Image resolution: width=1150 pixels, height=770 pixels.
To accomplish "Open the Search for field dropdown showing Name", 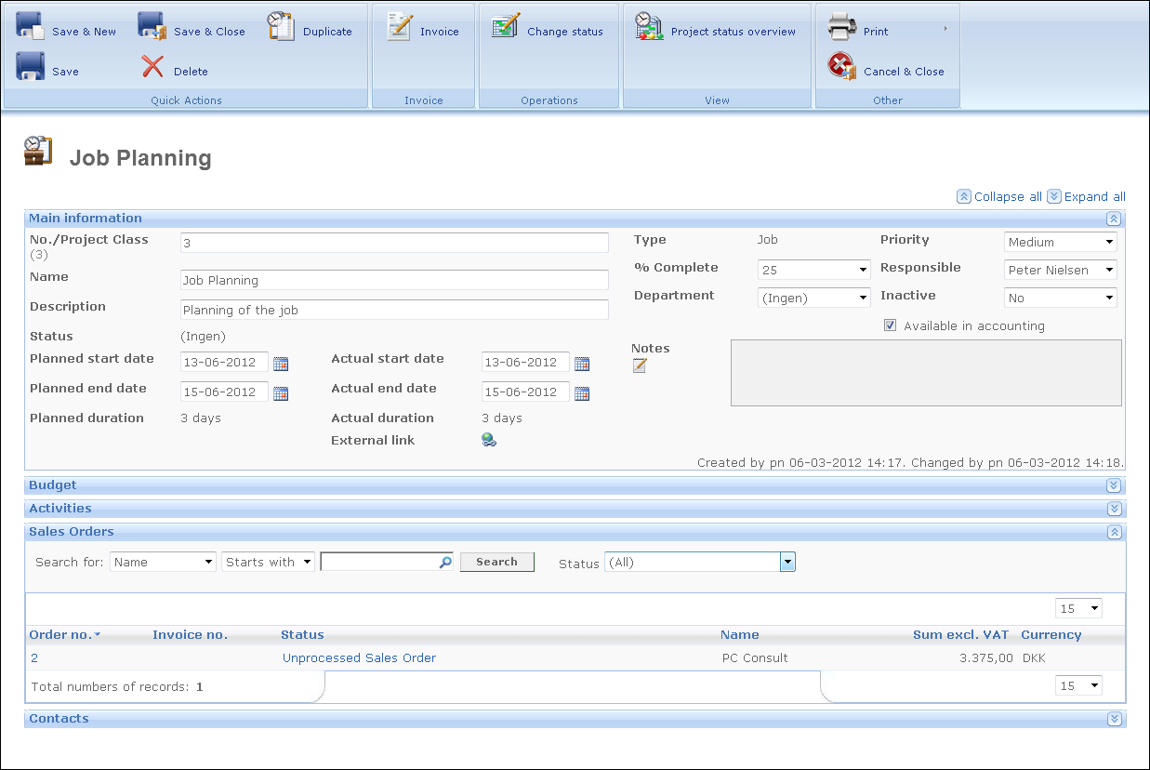I will point(164,562).
